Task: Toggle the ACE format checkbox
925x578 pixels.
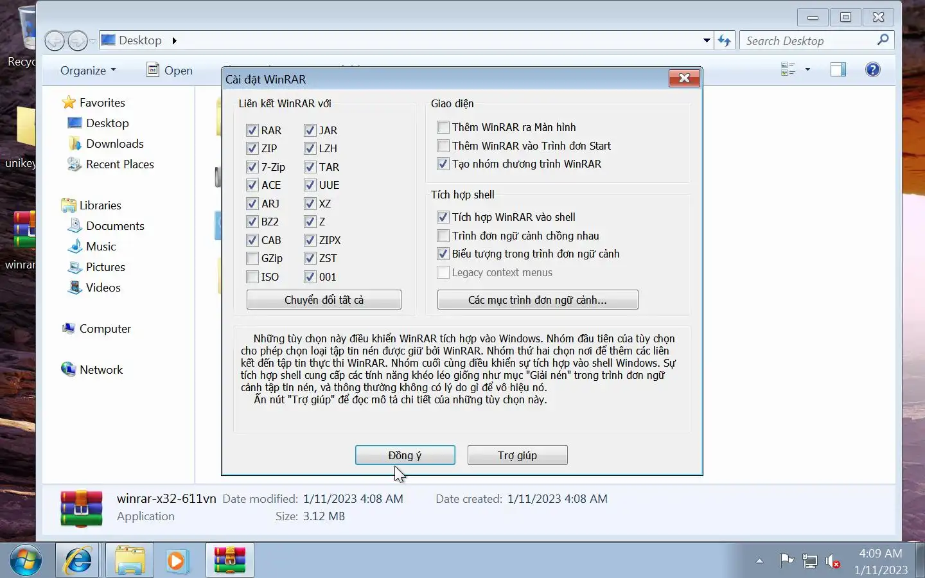Action: coord(252,185)
